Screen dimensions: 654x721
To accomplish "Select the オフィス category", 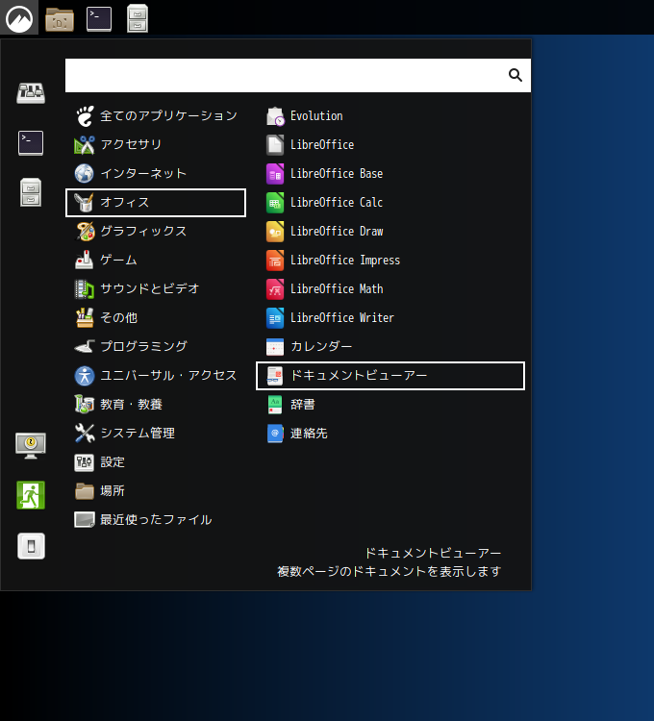I will (x=156, y=202).
